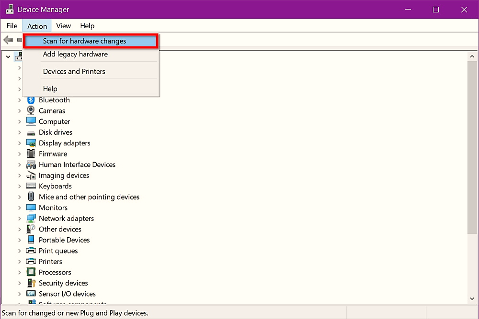479x319 pixels.
Task: Click the Disk drives icon
Action: (x=31, y=132)
